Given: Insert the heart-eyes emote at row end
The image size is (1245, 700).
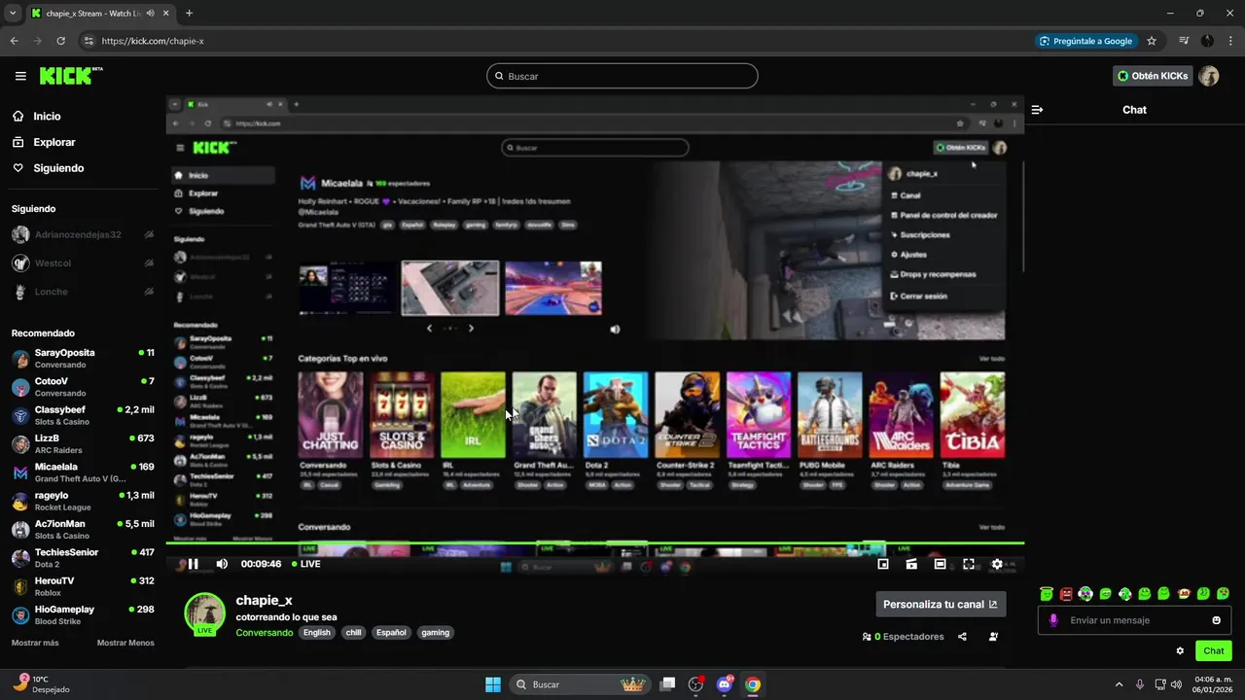Looking at the screenshot, I should pos(1223,594).
